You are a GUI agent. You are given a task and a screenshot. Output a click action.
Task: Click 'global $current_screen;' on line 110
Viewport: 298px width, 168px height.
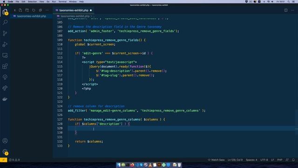(95, 44)
